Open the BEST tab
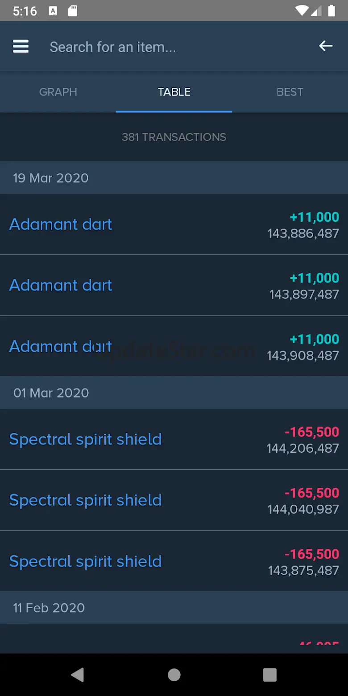The height and width of the screenshot is (696, 348). coord(290,92)
